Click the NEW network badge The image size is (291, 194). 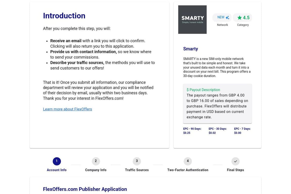[222, 17]
